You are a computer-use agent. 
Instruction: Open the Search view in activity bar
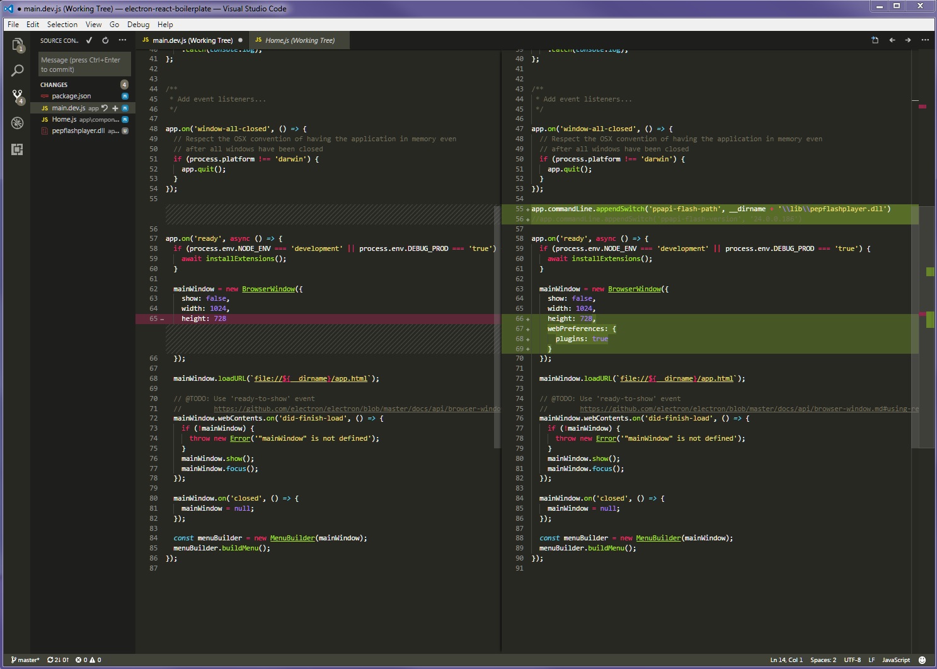18,71
